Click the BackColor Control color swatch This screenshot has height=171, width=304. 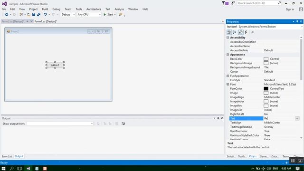pos(266,59)
